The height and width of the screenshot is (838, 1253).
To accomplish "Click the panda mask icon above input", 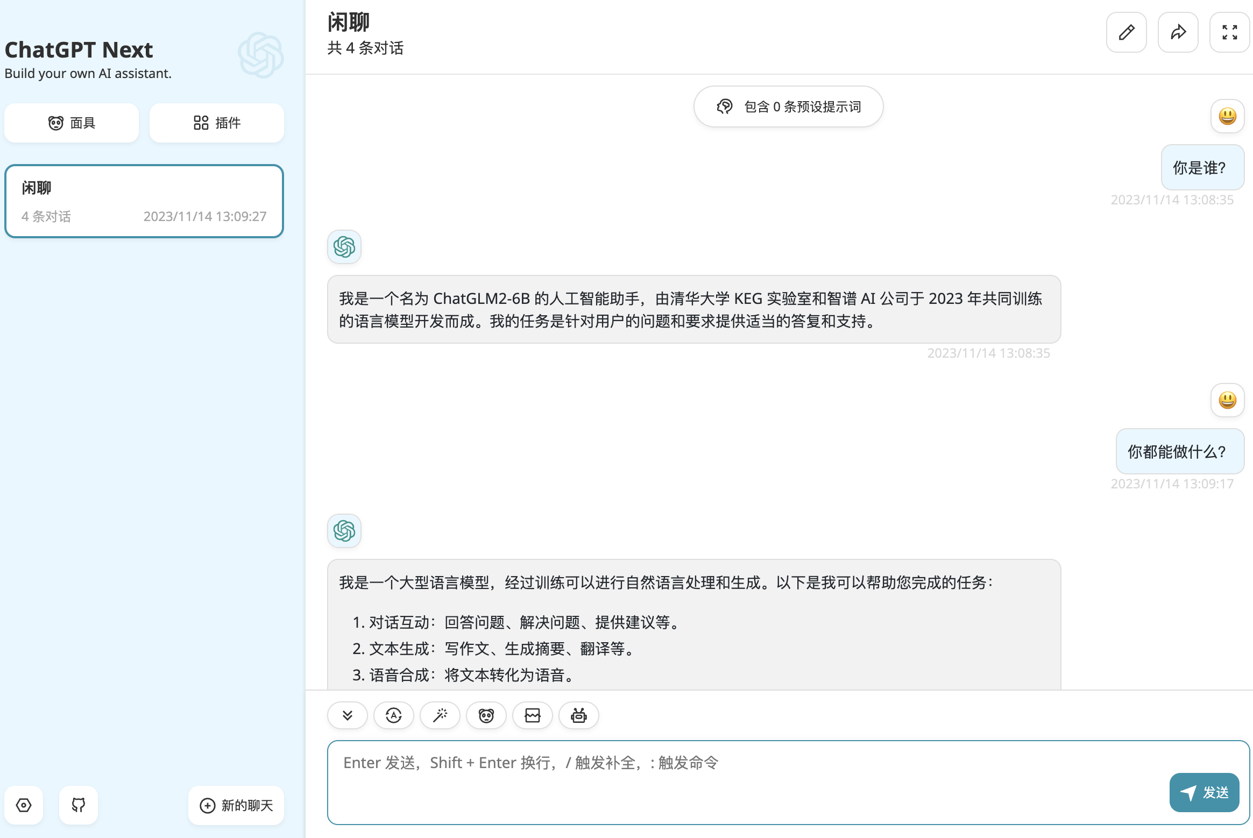I will [486, 715].
